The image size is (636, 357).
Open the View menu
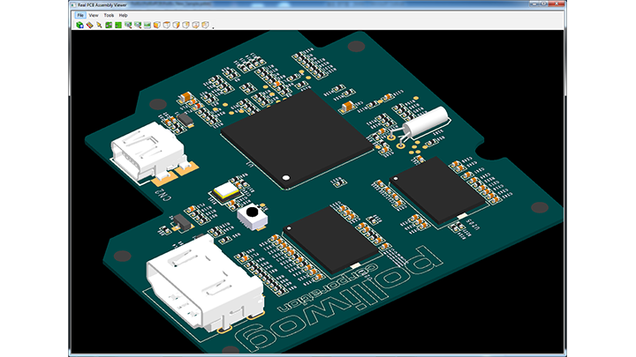pos(94,15)
